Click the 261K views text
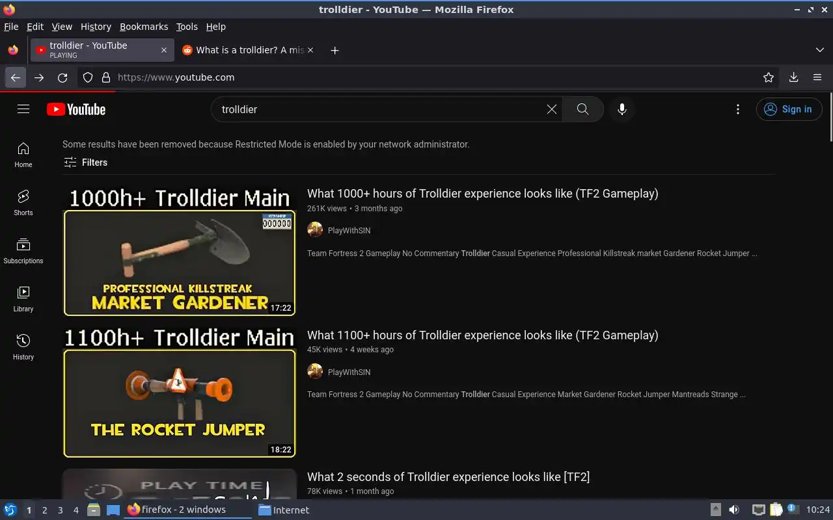Viewport: 833px width, 520px height. coord(327,209)
